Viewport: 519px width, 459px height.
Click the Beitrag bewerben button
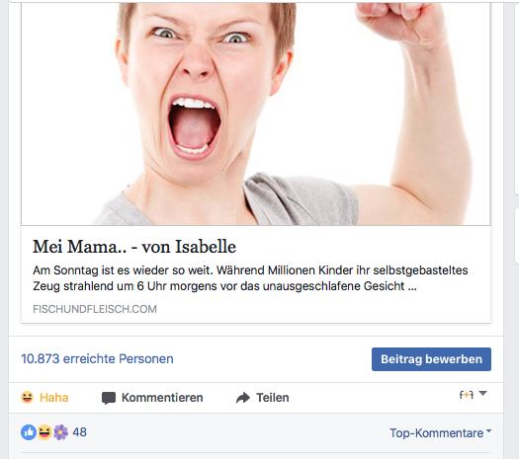431,359
